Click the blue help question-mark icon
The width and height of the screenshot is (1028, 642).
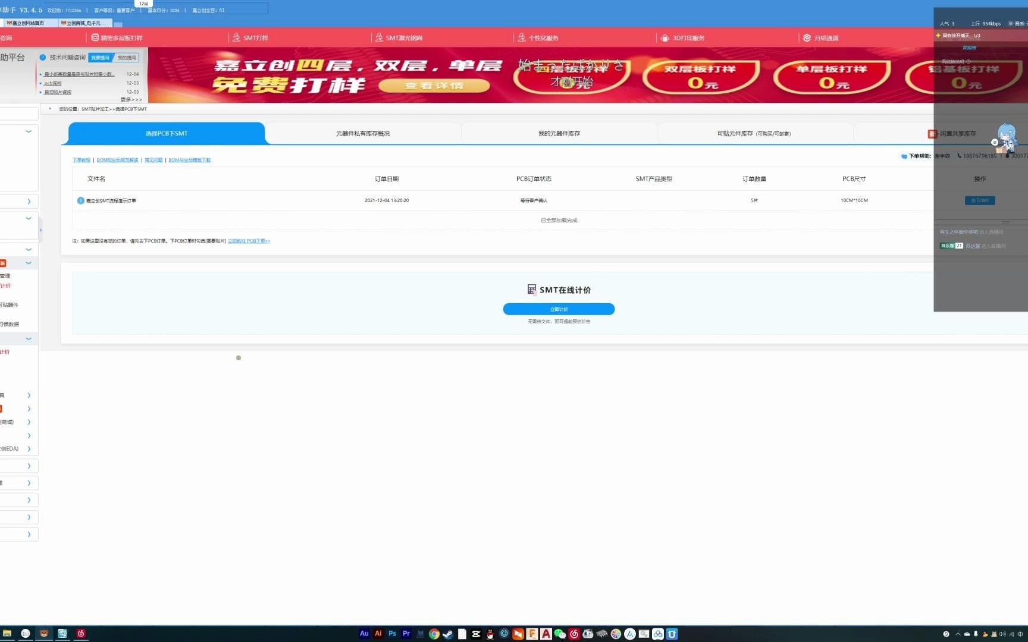click(x=43, y=58)
